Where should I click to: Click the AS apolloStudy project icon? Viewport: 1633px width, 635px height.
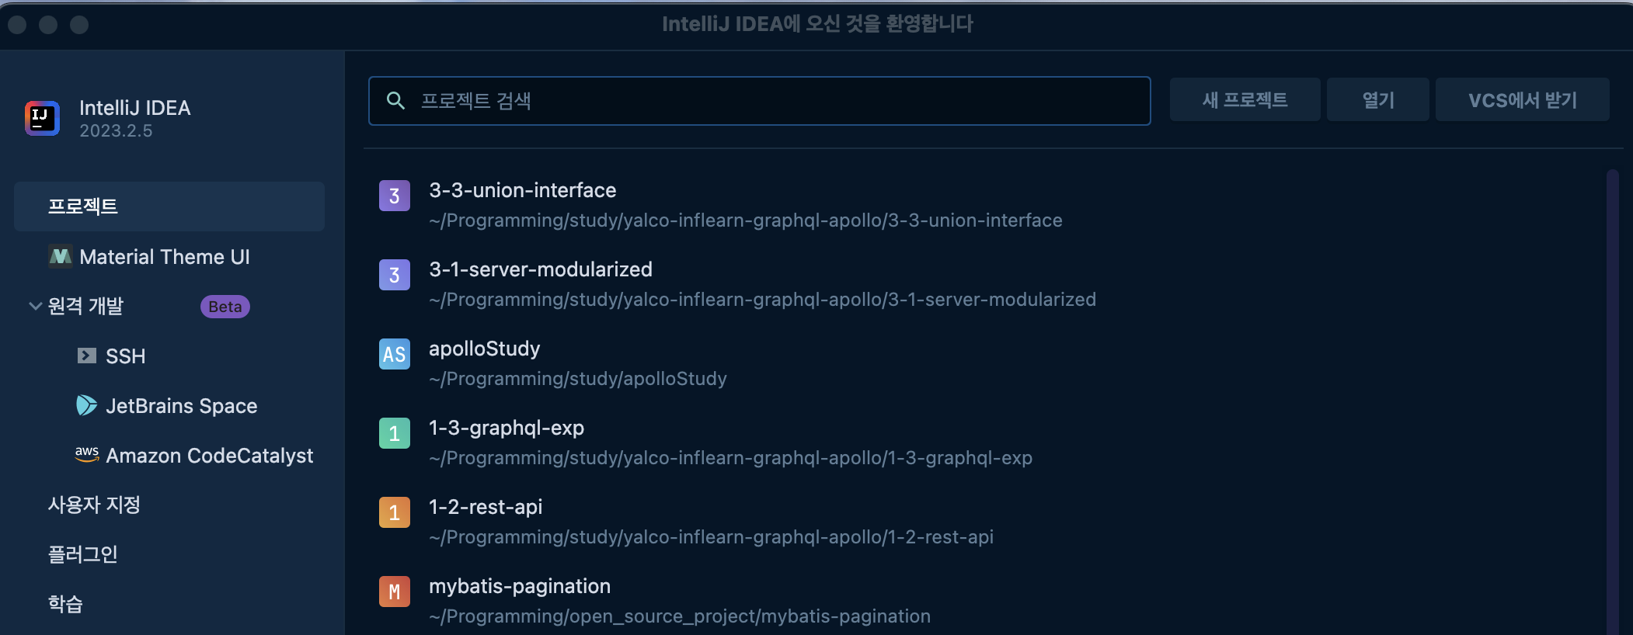(395, 354)
